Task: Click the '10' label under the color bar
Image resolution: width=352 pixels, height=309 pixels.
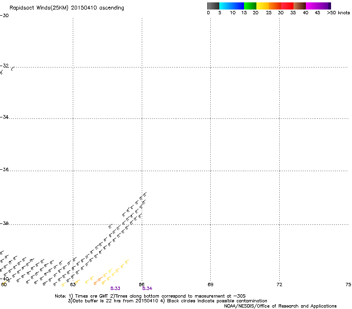Action: click(x=233, y=13)
